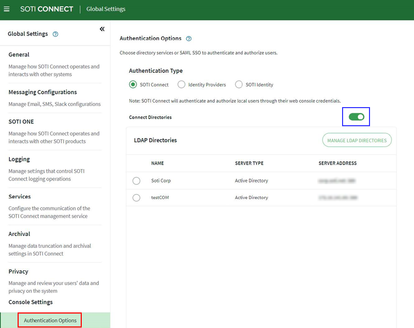Click the SOTI CONNECT logo
414x328 pixels.
(47, 9)
